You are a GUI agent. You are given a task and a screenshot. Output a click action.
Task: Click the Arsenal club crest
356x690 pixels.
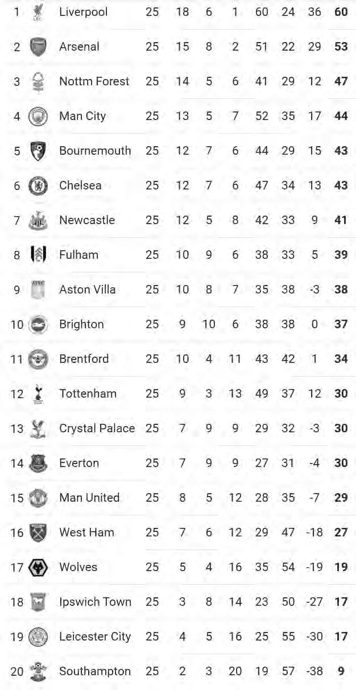[38, 47]
